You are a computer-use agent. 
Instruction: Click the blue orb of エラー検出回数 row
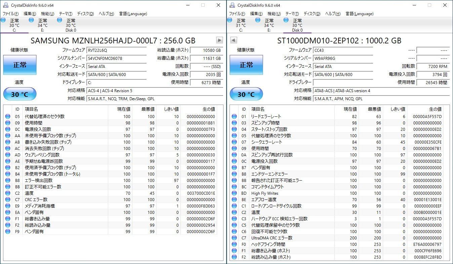click(8, 180)
